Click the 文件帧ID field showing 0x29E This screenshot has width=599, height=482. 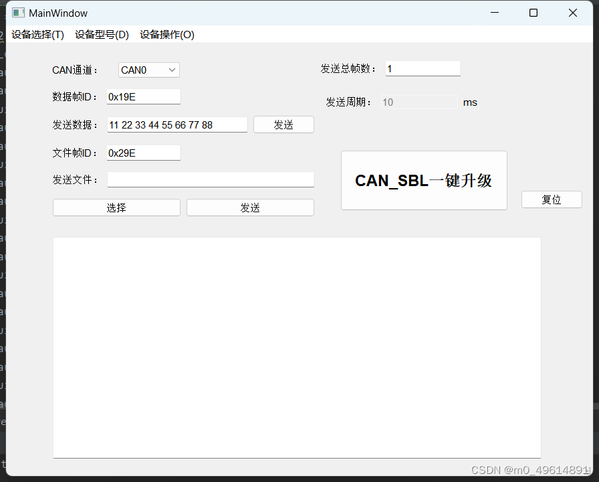[x=143, y=153]
